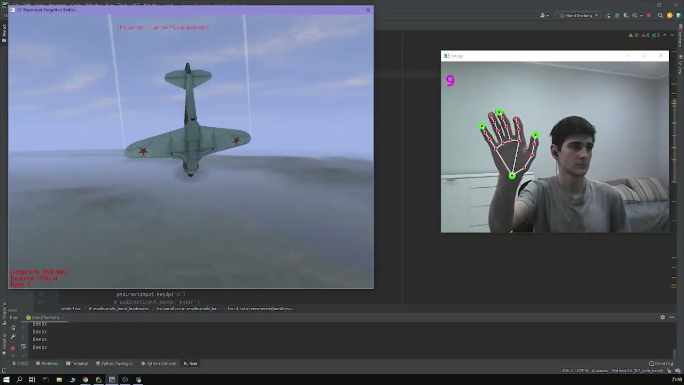This screenshot has height=385, width=684.
Task: Show the 6 weak warnings indicator
Action: click(646, 35)
